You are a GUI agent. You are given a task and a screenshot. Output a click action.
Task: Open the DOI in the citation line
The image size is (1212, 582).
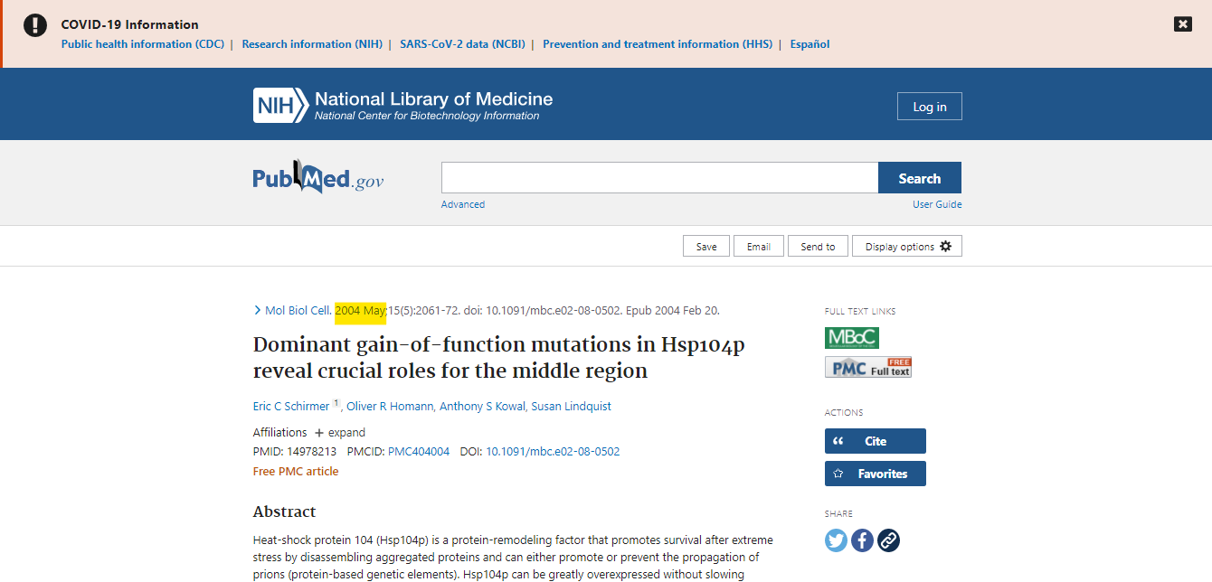(x=554, y=310)
